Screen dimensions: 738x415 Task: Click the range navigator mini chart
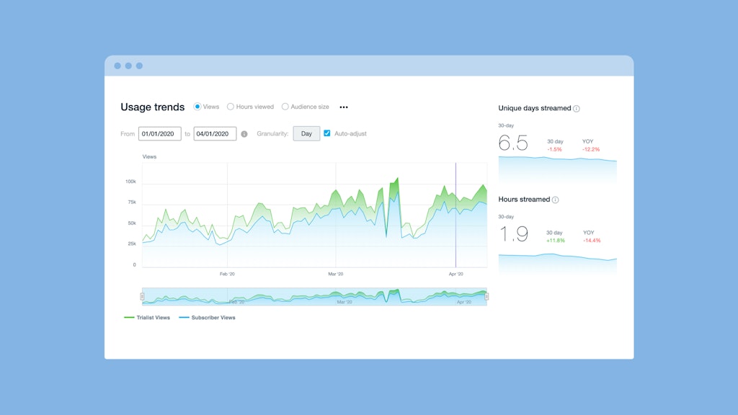314,297
